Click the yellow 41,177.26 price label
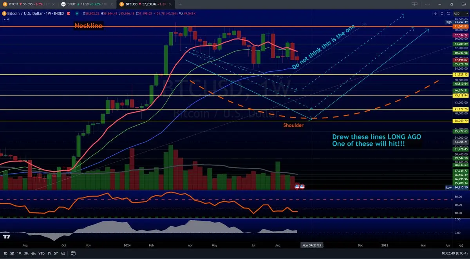Viewport: 470px width, 259px height. pyautogui.click(x=461, y=109)
